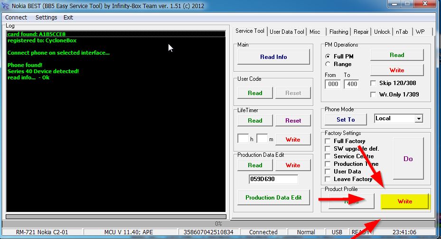Click Write under Production Data Edit
The height and width of the screenshot is (239, 441).
click(293, 165)
